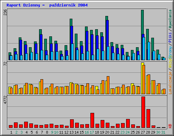Viewport: 174px width, 136px height.
Task: Click the day label 13 on the x-axis
Action: [71, 132]
